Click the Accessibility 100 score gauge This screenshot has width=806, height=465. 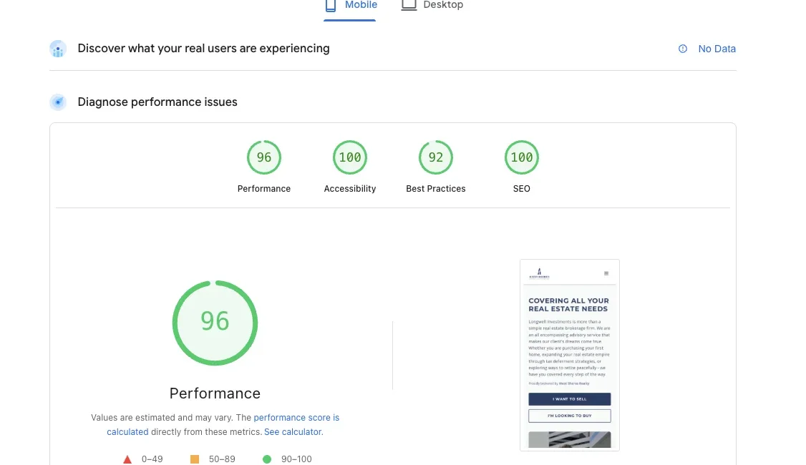(x=350, y=157)
